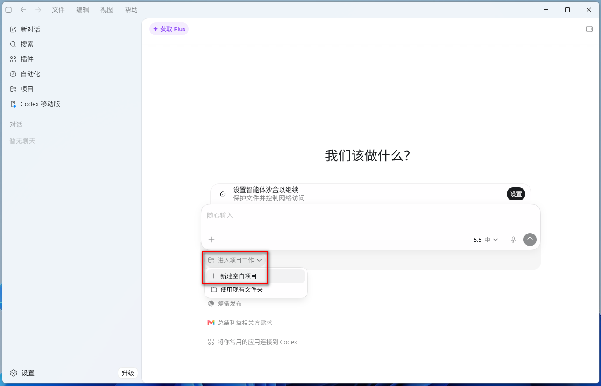Toggle the right side panel icon
Viewport: 601px width, 386px height.
[x=589, y=29]
